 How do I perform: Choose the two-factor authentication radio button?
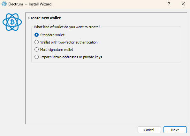36,42
